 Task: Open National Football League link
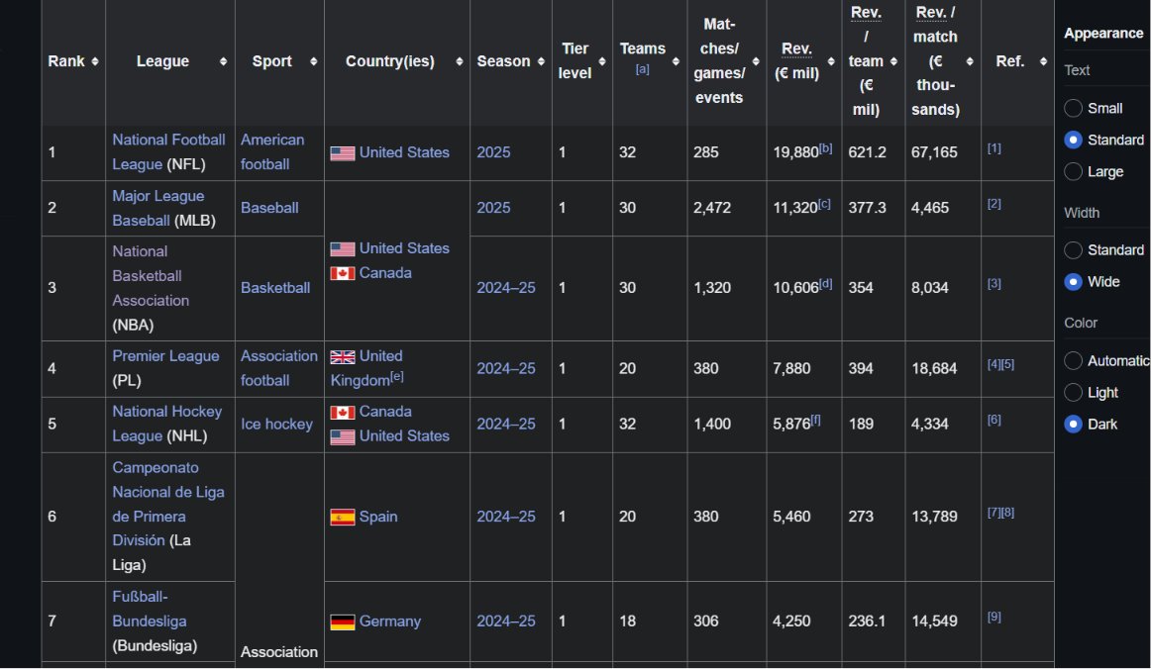(168, 151)
